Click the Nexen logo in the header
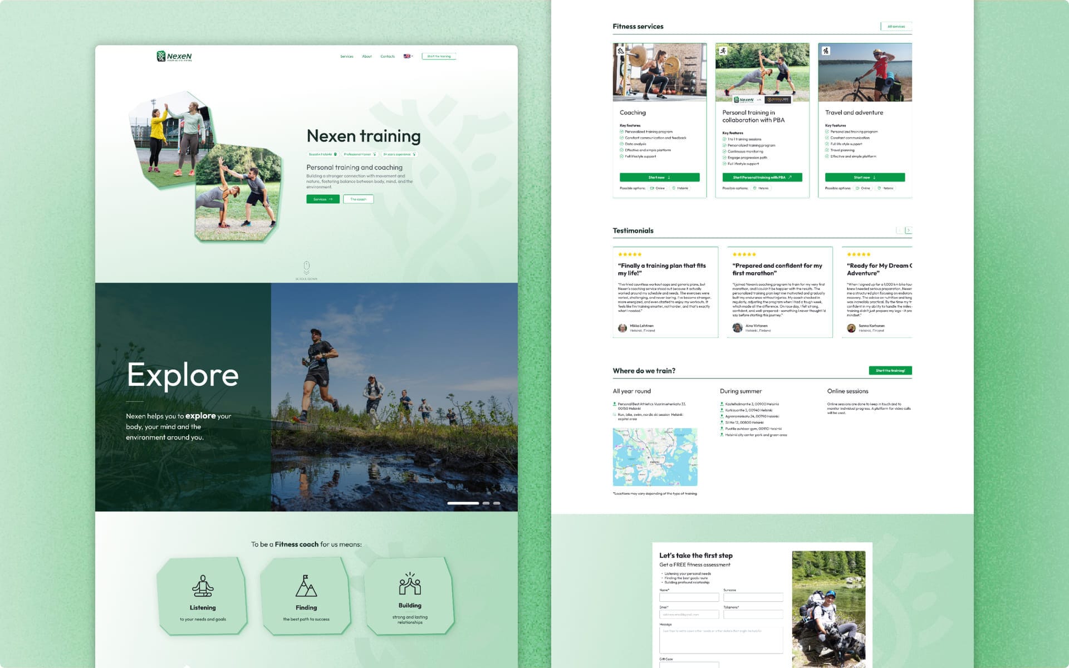The image size is (1069, 668). [173, 56]
